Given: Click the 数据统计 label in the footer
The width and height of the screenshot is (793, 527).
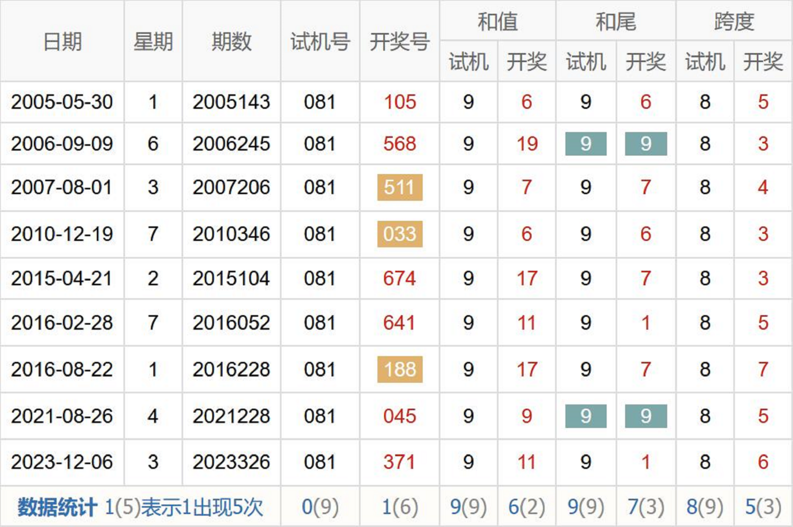Looking at the screenshot, I should click(x=57, y=507).
